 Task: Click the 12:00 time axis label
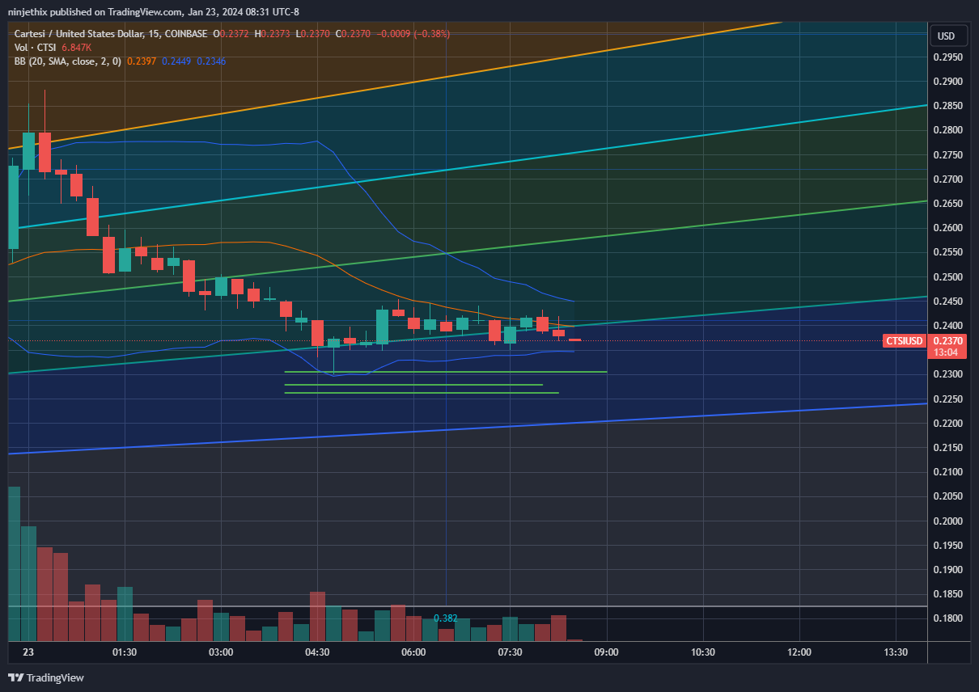(x=799, y=652)
